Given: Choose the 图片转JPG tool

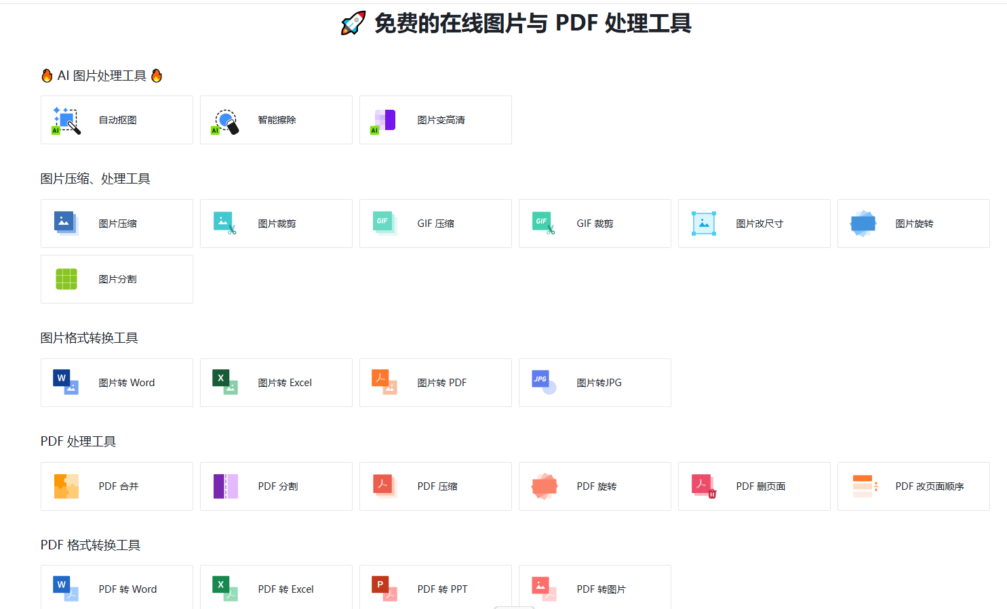Looking at the screenshot, I should pos(599,383).
